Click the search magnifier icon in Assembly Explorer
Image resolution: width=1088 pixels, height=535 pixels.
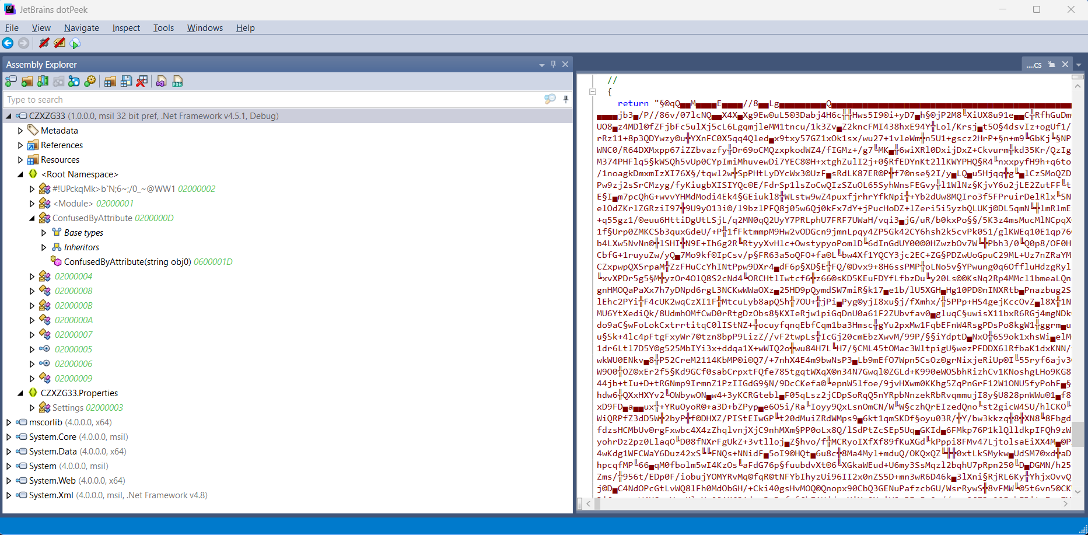coord(550,99)
